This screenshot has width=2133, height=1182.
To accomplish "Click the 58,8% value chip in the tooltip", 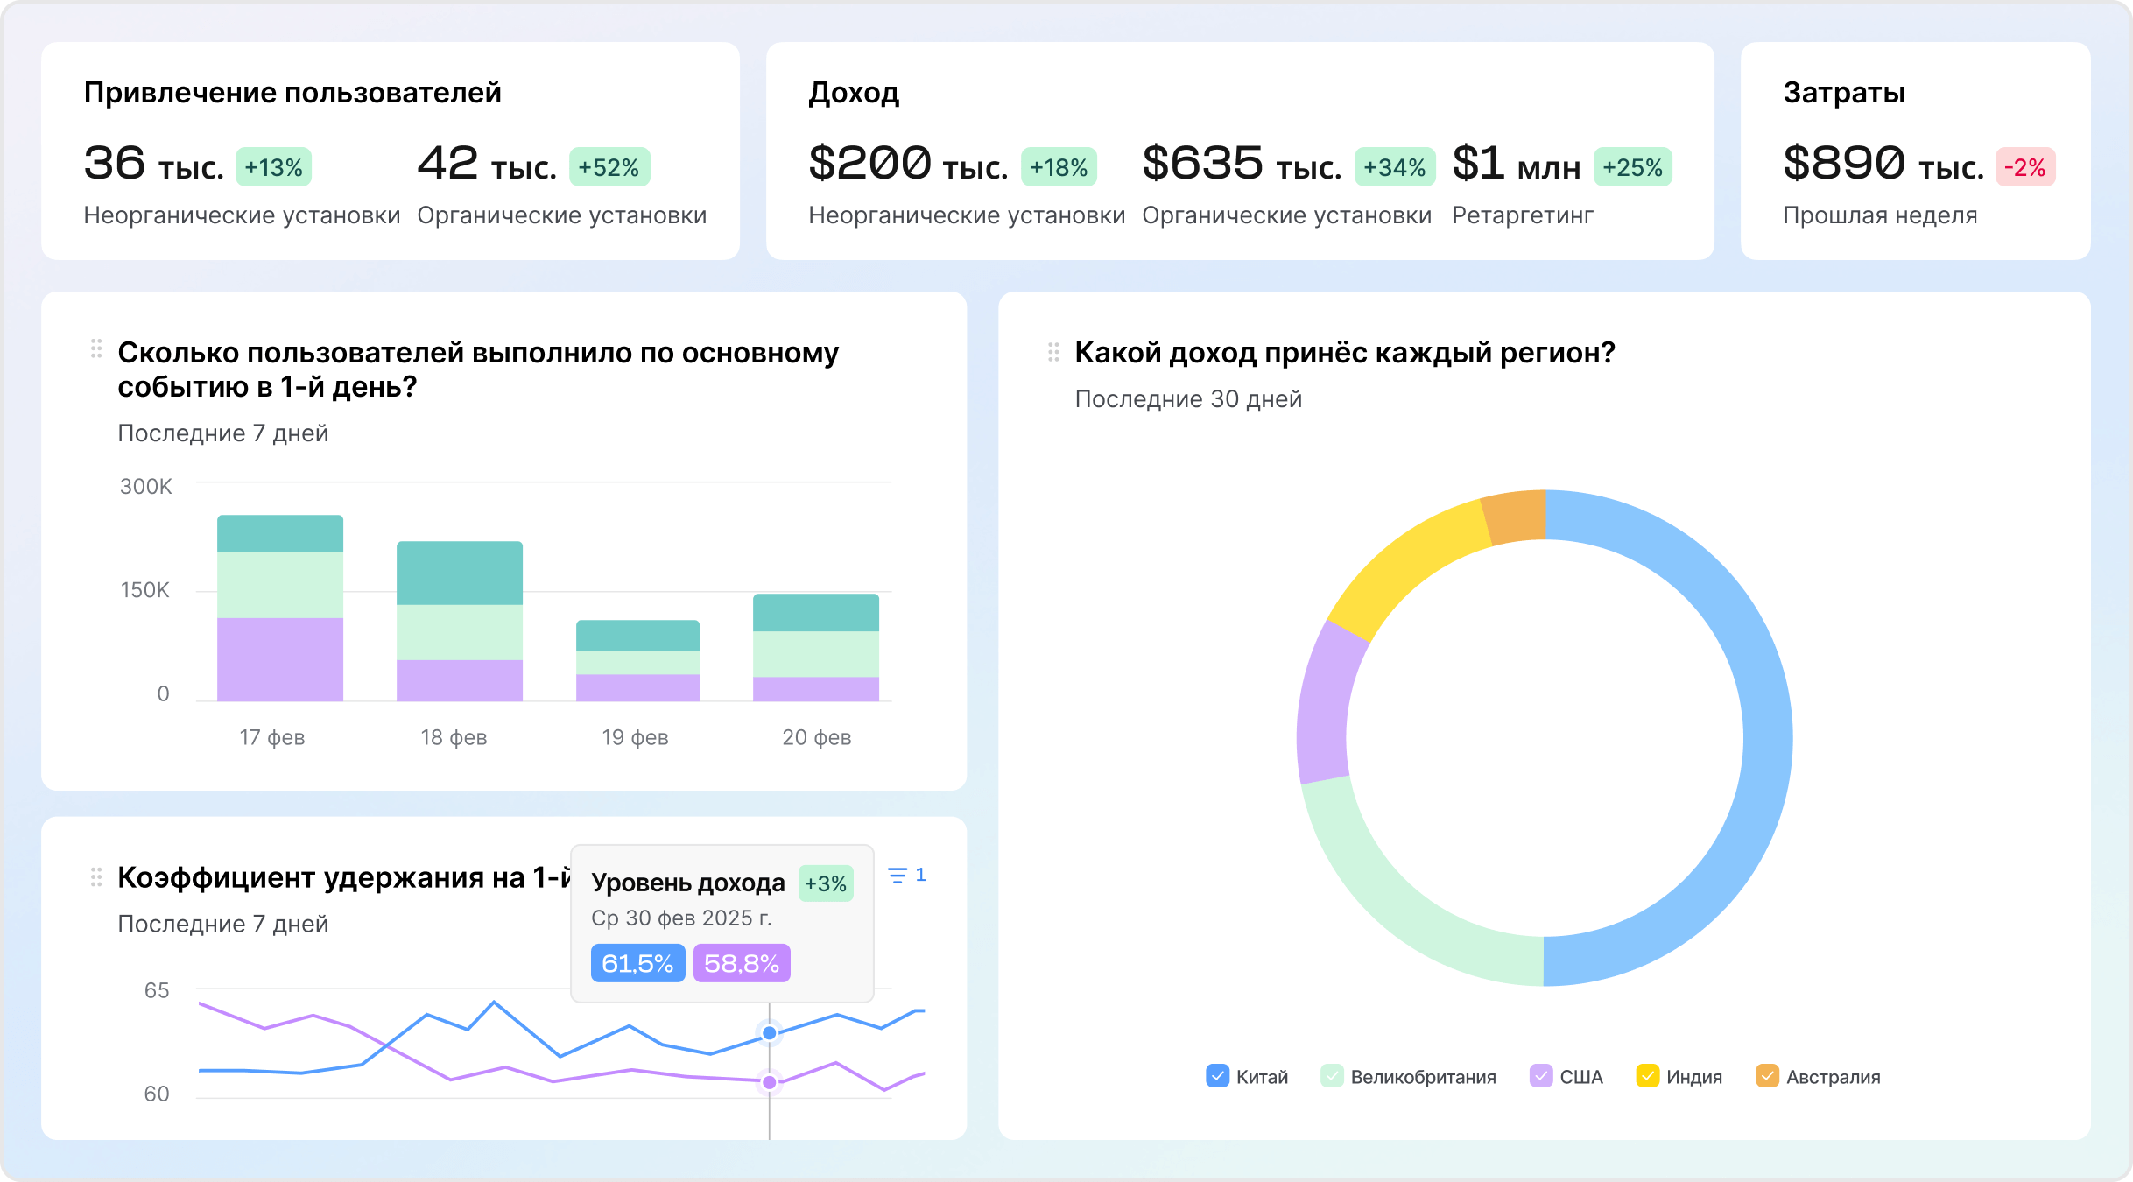I will pos(742,963).
